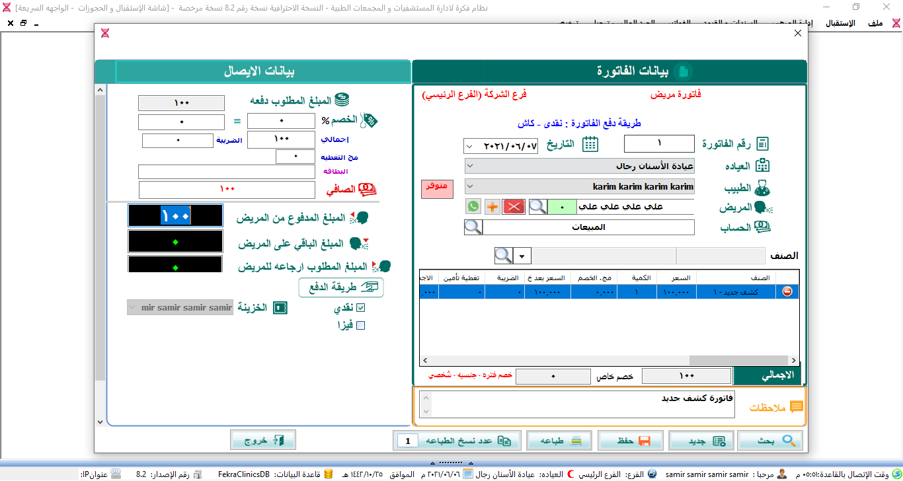Viewport: 903px width, 481px height.
Task: Expand the العياده clinic dropdown
Action: pyautogui.click(x=470, y=165)
